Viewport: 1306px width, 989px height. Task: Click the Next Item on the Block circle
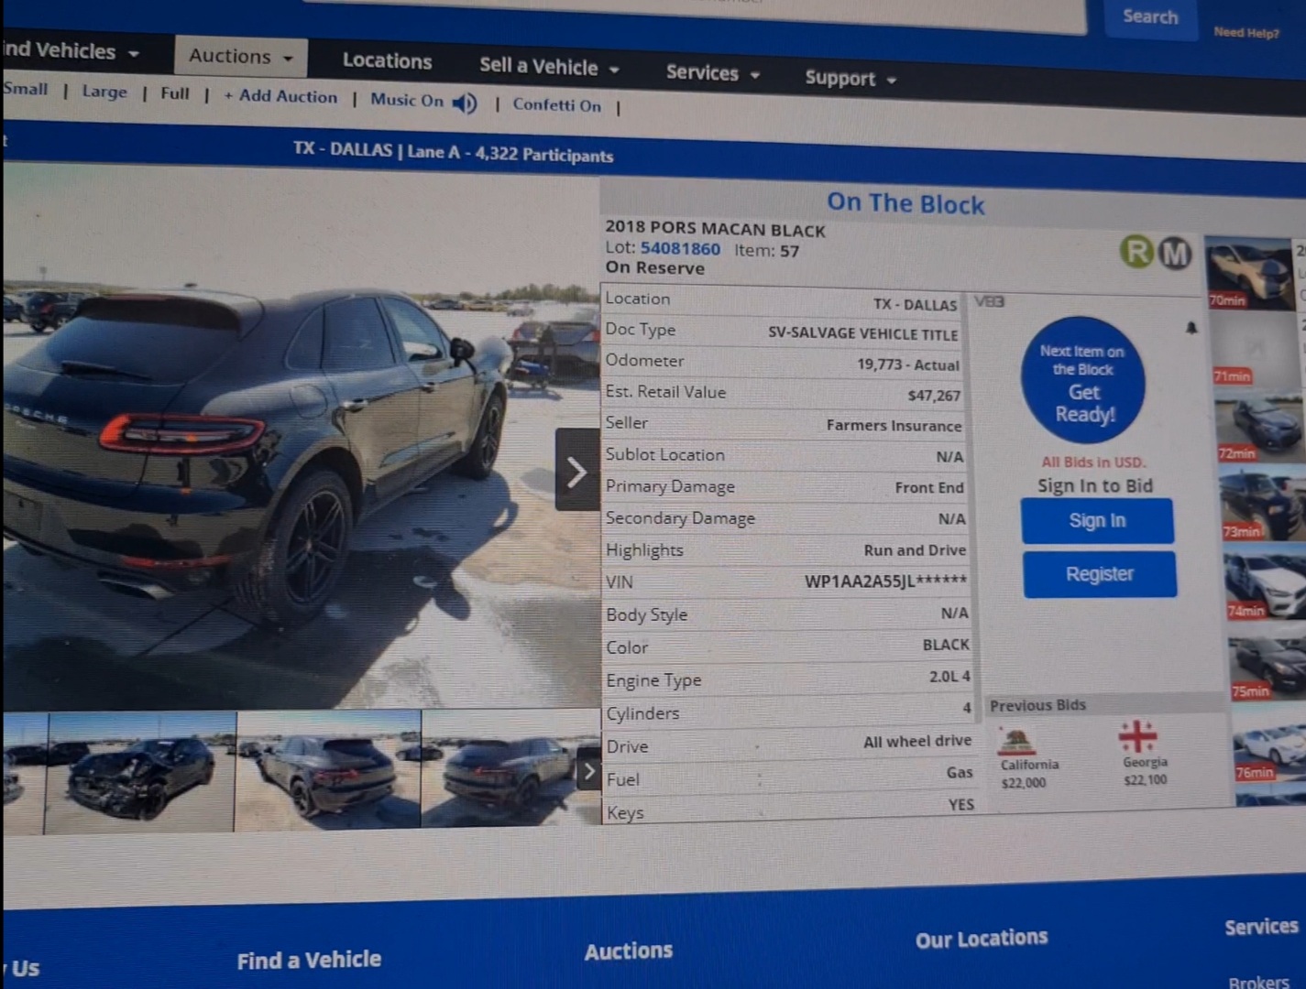pyautogui.click(x=1083, y=381)
